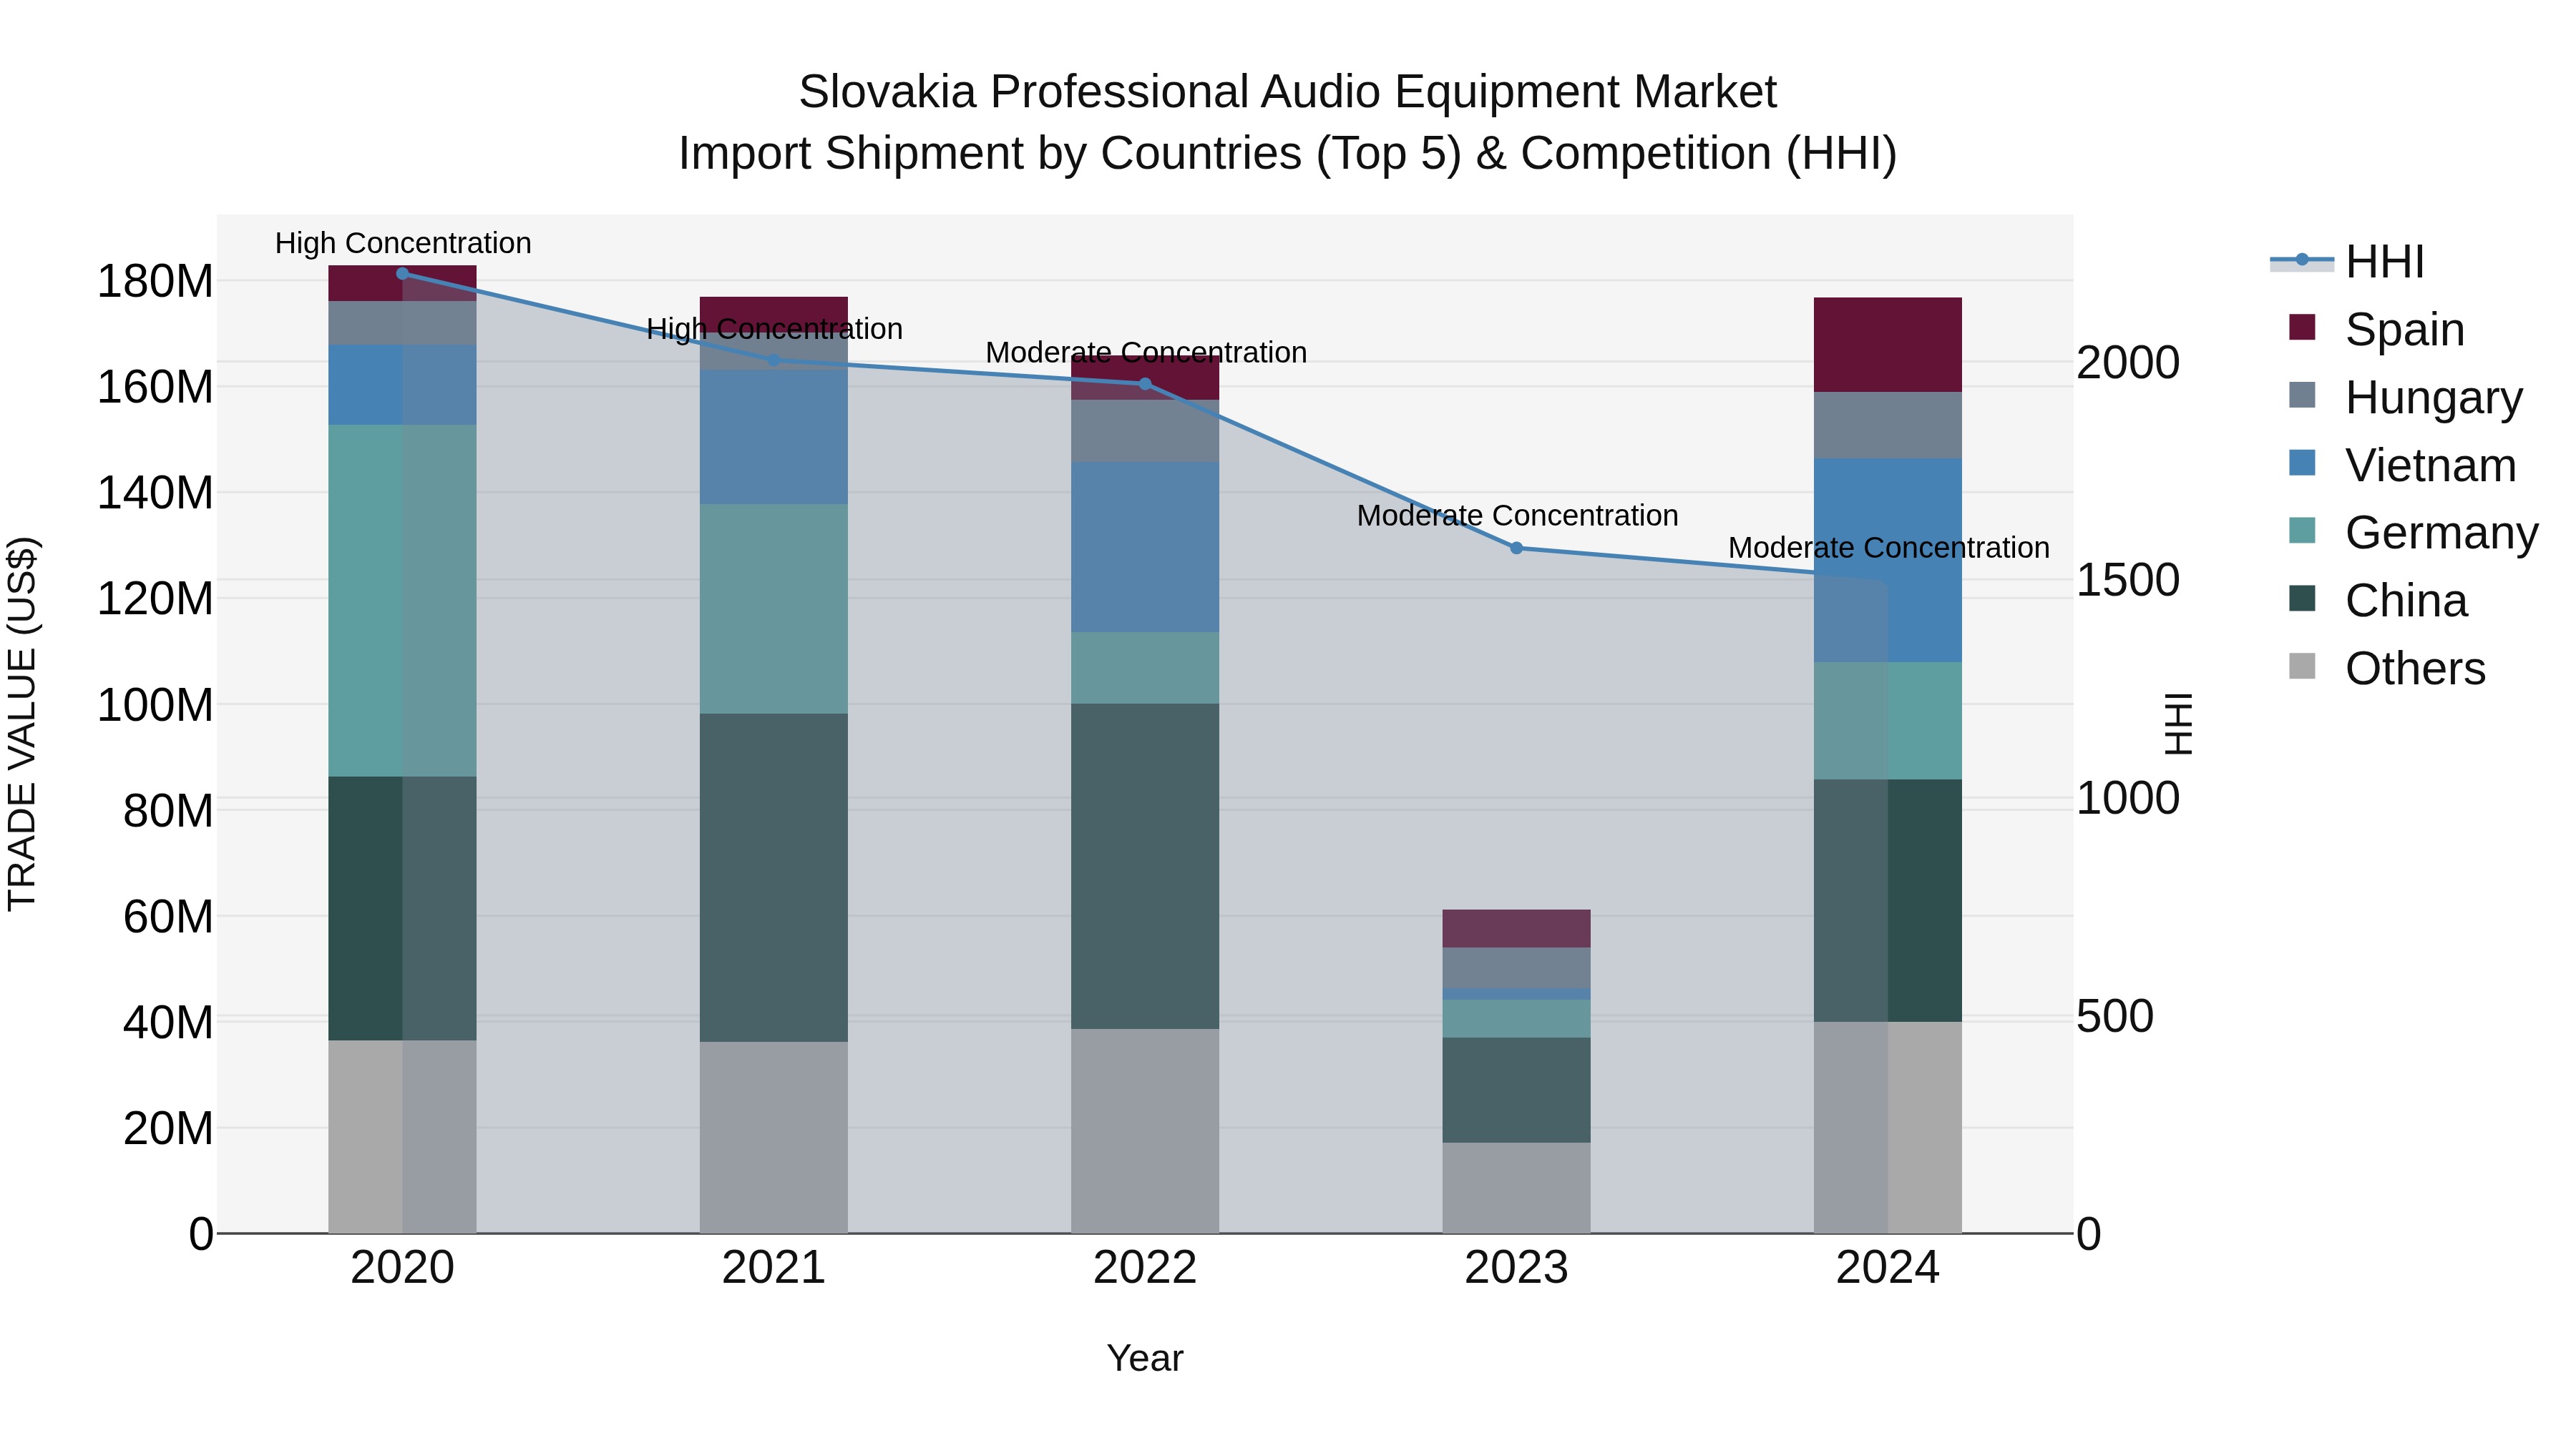Click the Spain segment of 2024 bar
Viewport: 2576px width, 1448px height.
[1888, 345]
